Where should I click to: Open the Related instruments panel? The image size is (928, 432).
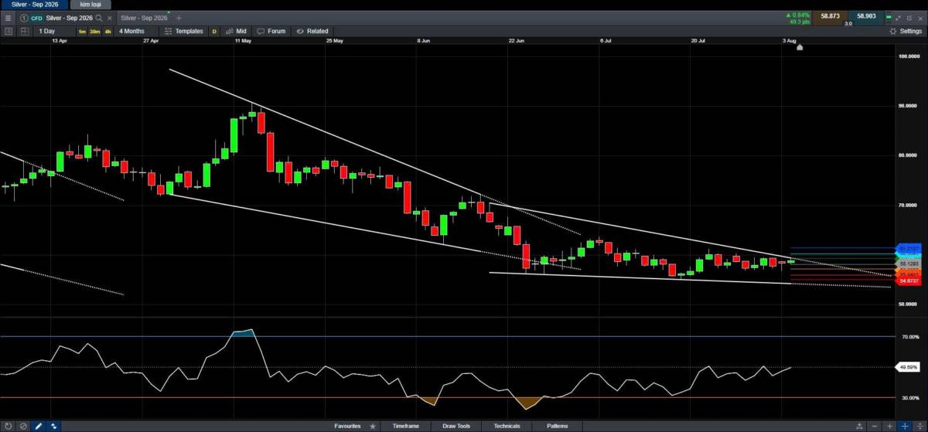point(312,31)
